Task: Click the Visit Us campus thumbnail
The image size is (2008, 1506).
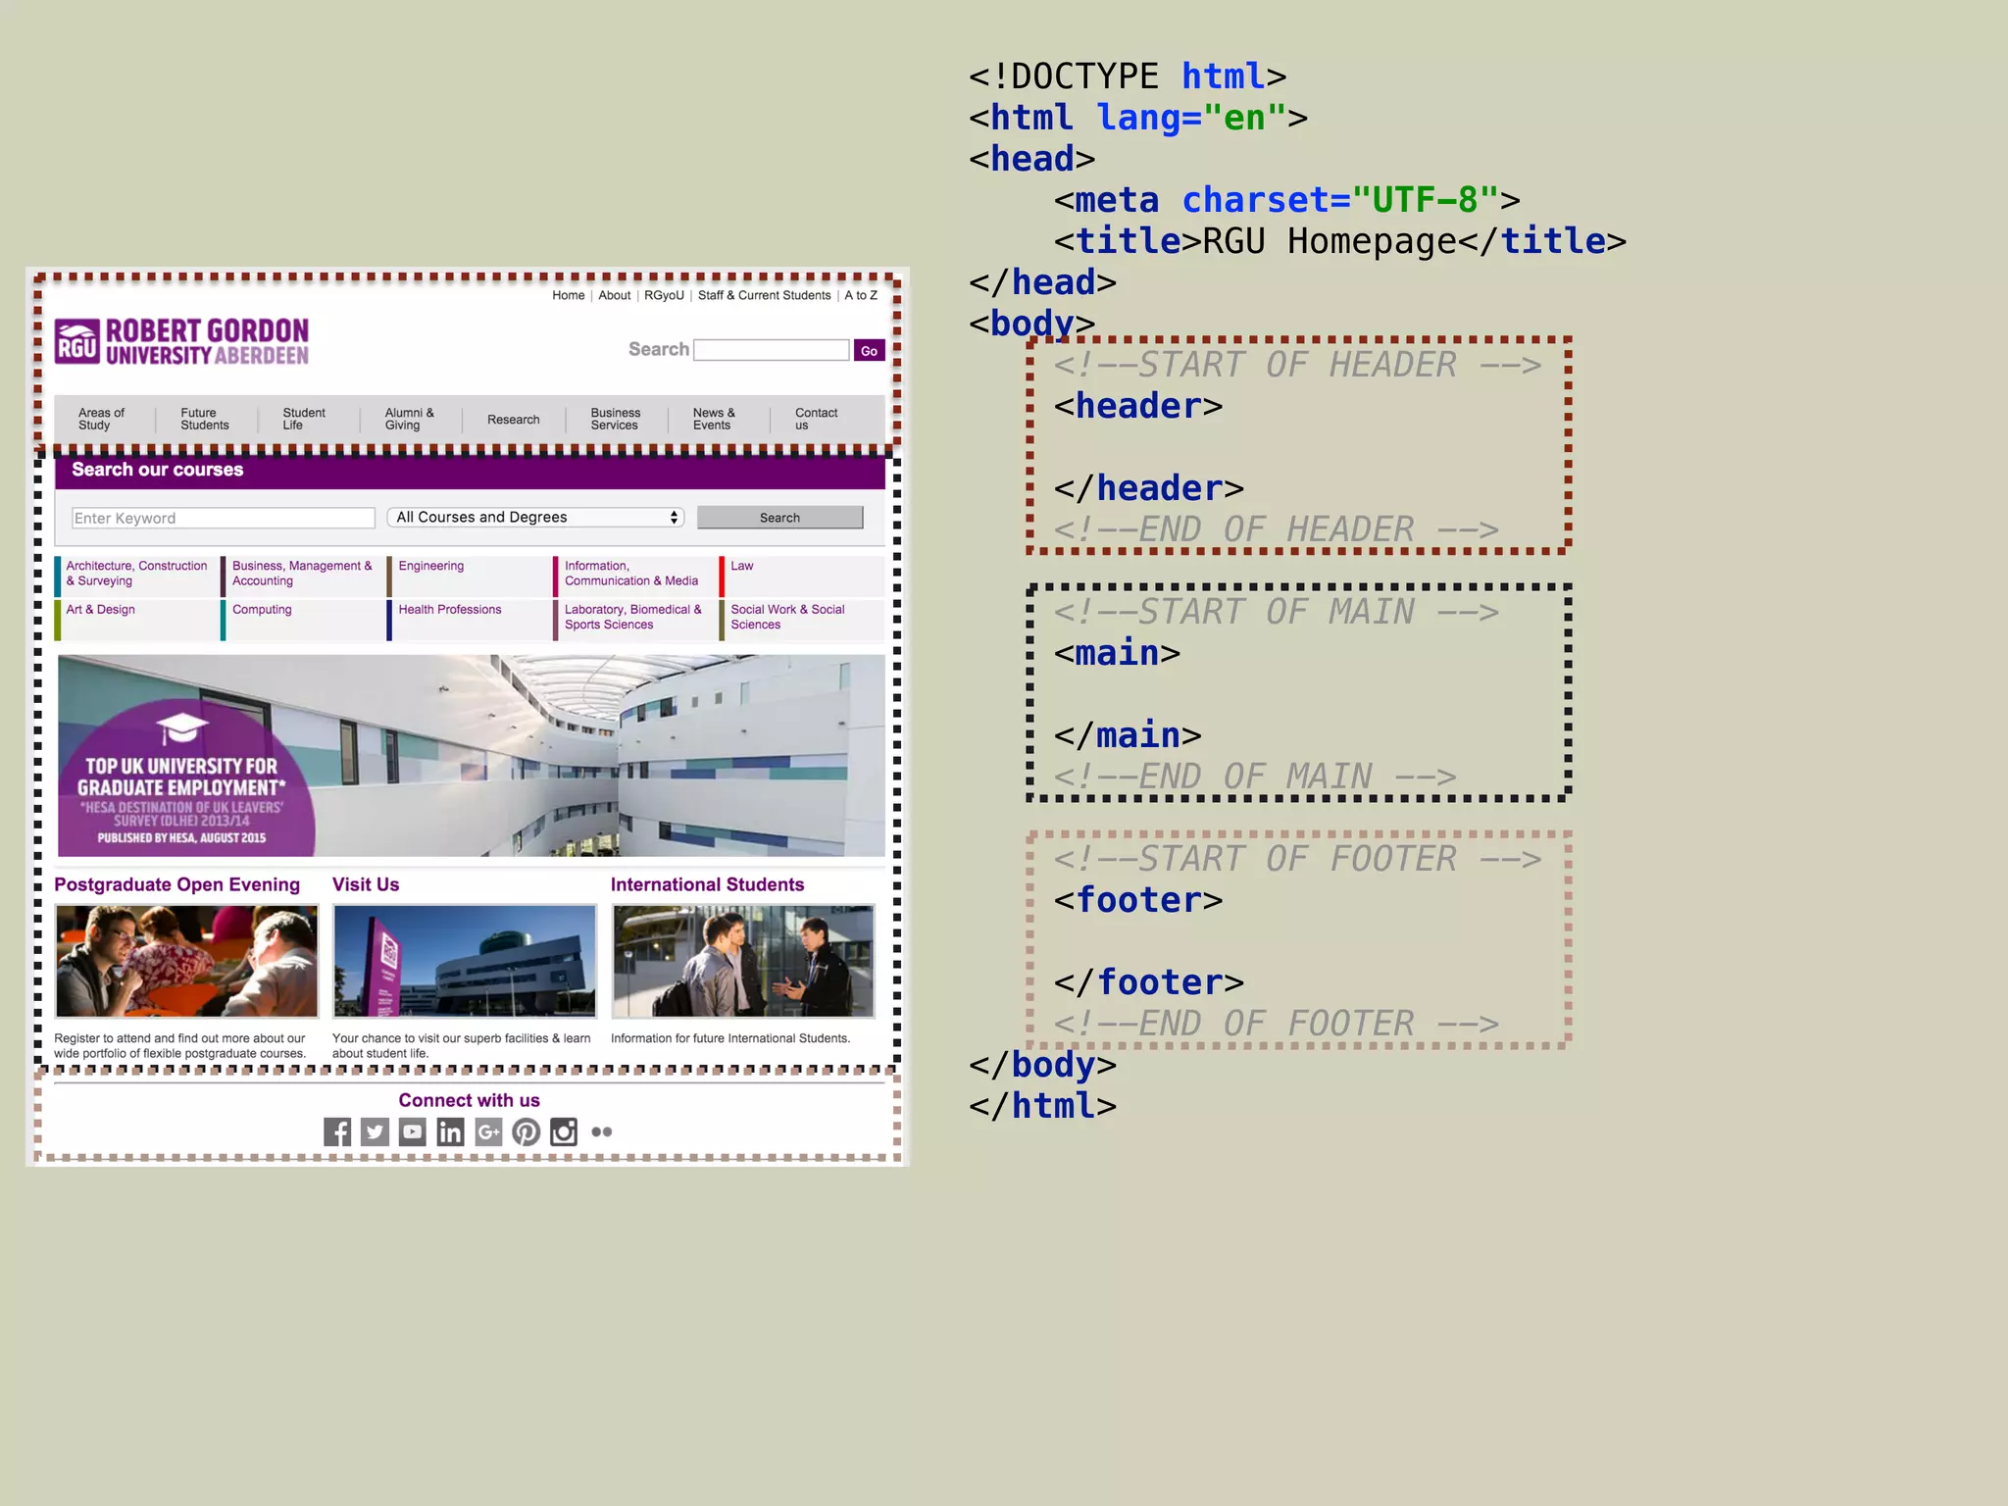Action: click(464, 961)
